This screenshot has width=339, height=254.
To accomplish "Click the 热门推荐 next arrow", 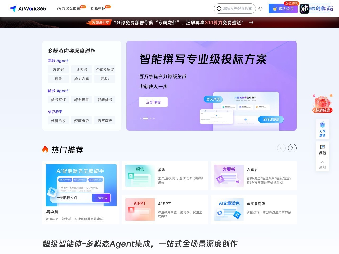I will tap(292, 148).
